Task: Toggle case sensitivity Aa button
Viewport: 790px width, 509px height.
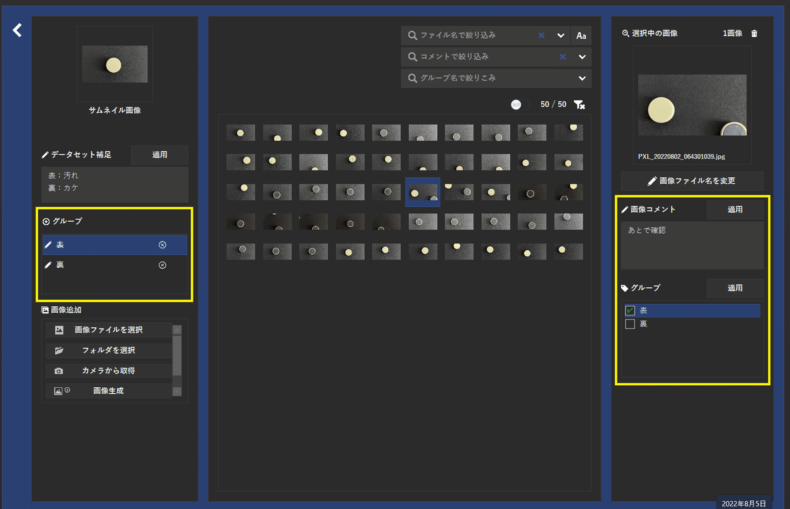Action: [x=581, y=36]
